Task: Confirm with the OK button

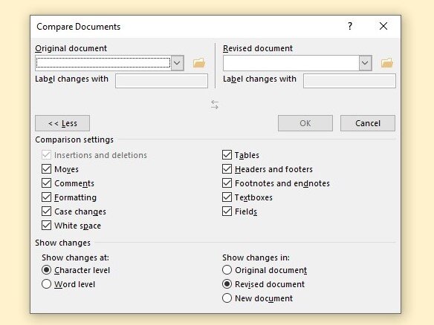Action: 305,123
